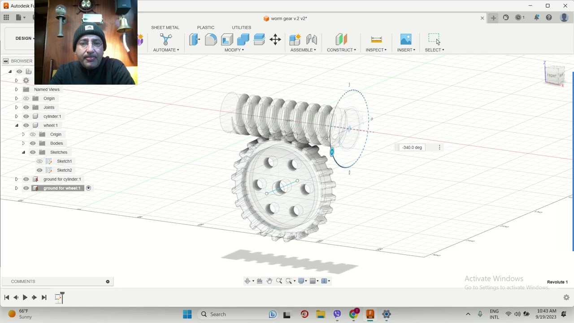Screen dimensions: 574x323
Task: Play the design timeline
Action: click(25, 297)
